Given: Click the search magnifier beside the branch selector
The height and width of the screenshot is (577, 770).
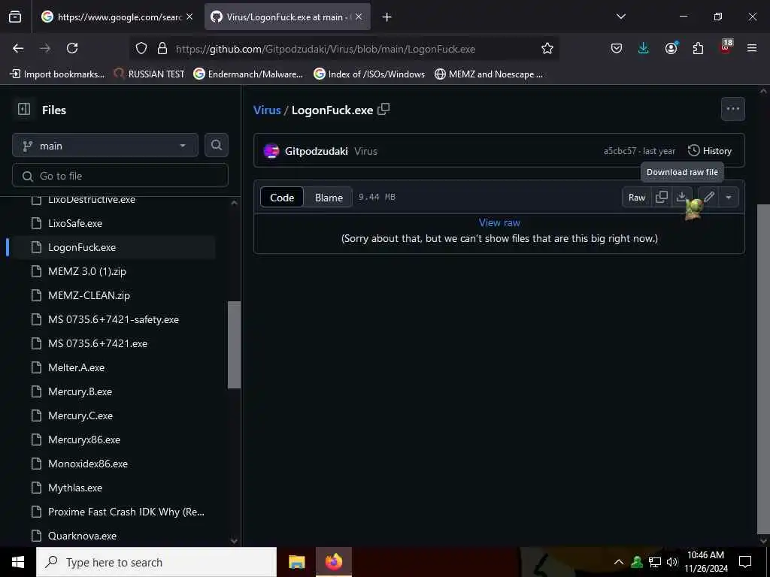Looking at the screenshot, I should [x=217, y=145].
